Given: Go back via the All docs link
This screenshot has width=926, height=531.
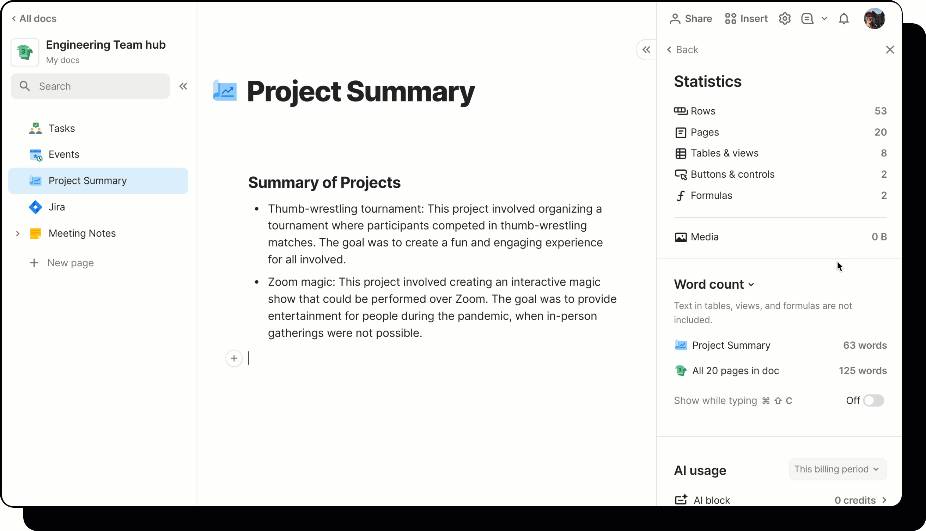Looking at the screenshot, I should 34,19.
